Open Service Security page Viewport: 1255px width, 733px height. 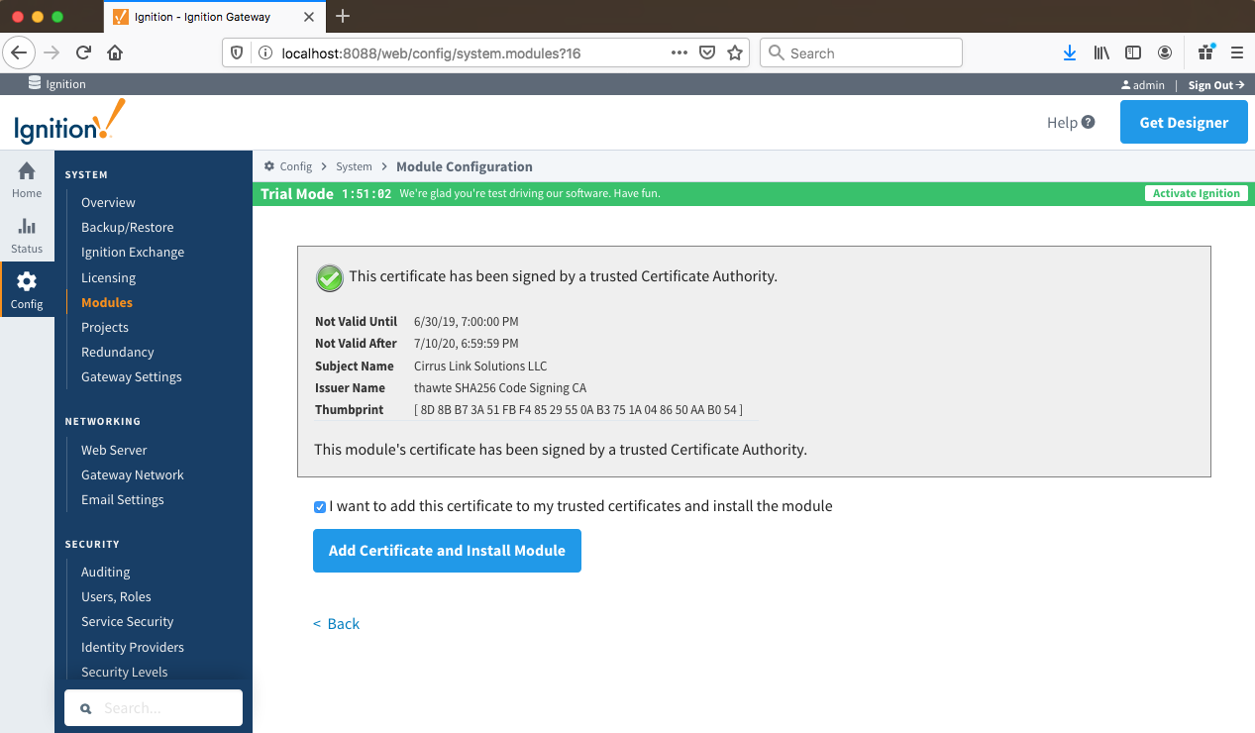click(127, 621)
